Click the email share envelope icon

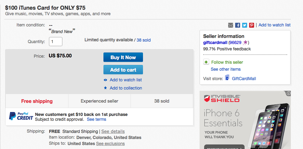(231, 25)
